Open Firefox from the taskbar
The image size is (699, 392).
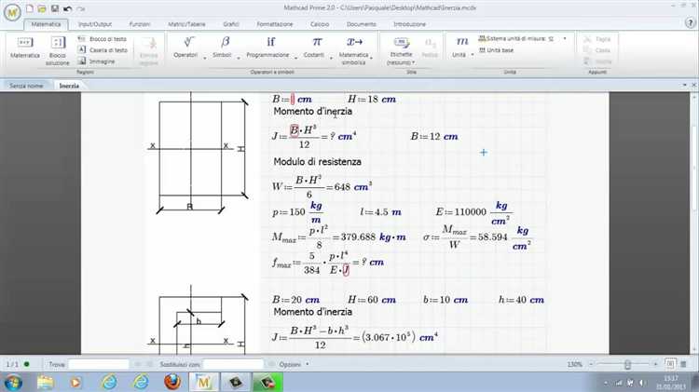tap(172, 382)
